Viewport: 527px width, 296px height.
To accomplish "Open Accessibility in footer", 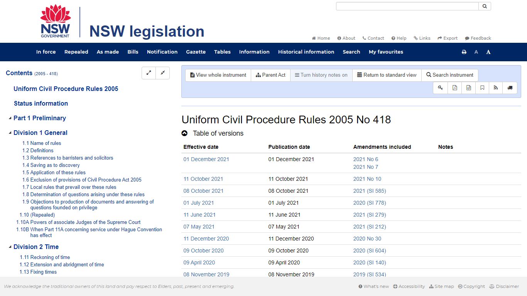I will (409, 286).
